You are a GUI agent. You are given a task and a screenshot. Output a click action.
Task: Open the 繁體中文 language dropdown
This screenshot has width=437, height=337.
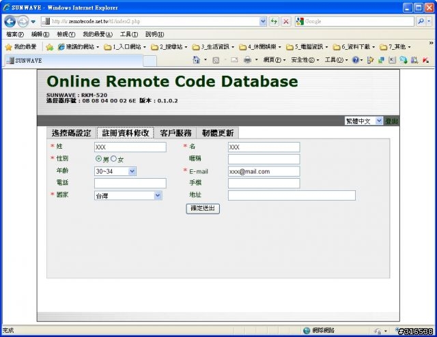tap(364, 121)
